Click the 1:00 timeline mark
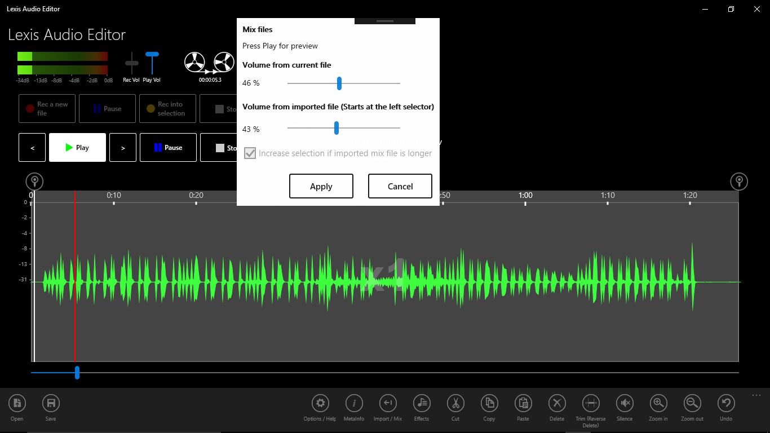Screen dimensions: 770x433 pyautogui.click(x=525, y=196)
